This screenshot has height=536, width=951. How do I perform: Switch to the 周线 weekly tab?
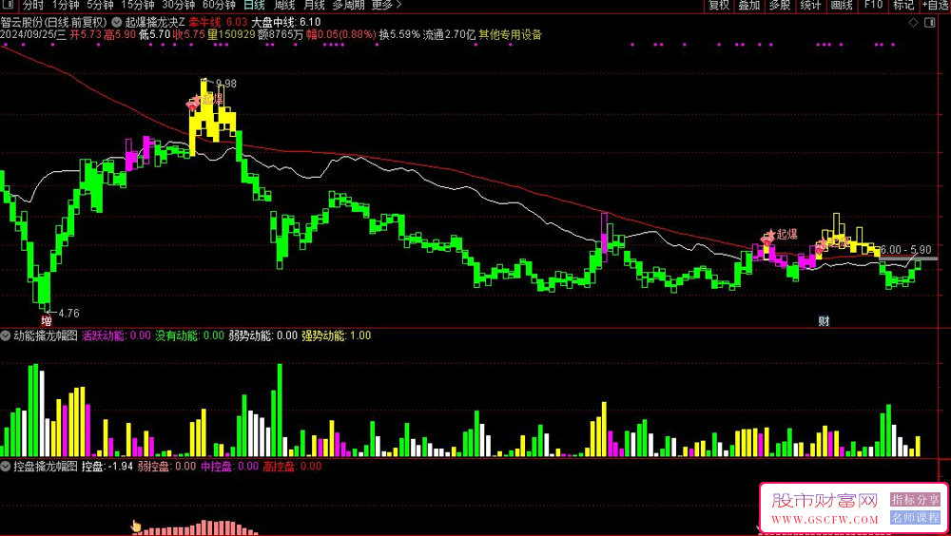284,5
